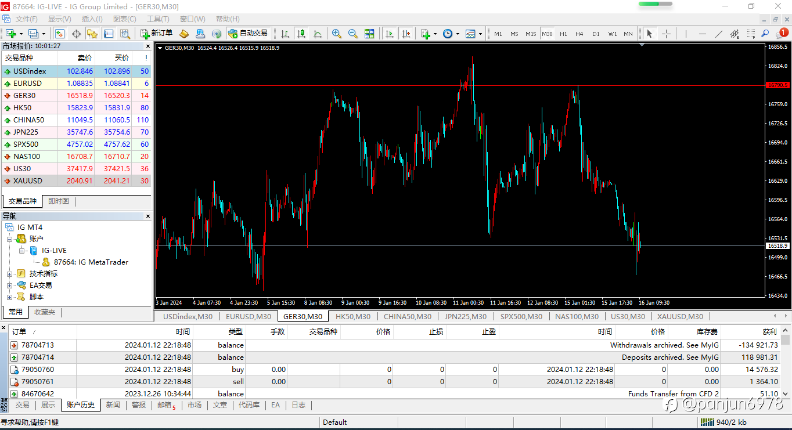
Task: Open the new chart dropdown arrow
Action: click(21, 34)
